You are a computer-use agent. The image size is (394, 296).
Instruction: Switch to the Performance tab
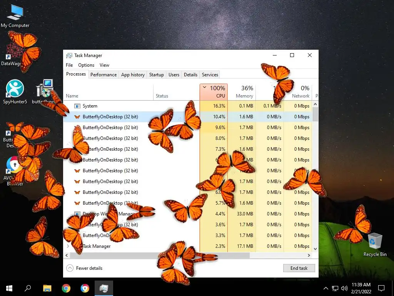[104, 75]
